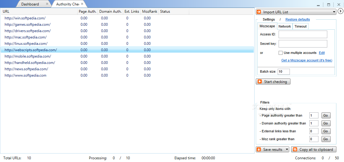This screenshot has width=344, height=162.
Task: Click Go for External links filter
Action: (326, 131)
